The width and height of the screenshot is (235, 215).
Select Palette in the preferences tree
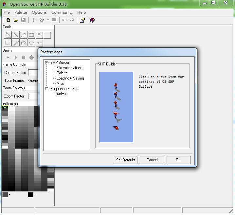point(62,73)
